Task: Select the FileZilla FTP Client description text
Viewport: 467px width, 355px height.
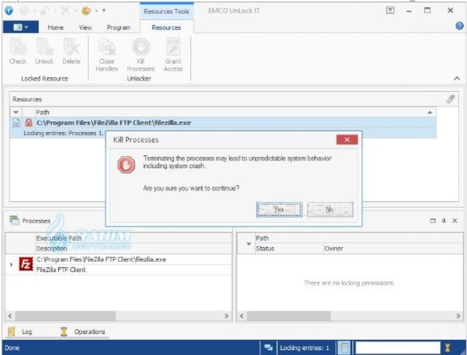Action: click(x=61, y=270)
